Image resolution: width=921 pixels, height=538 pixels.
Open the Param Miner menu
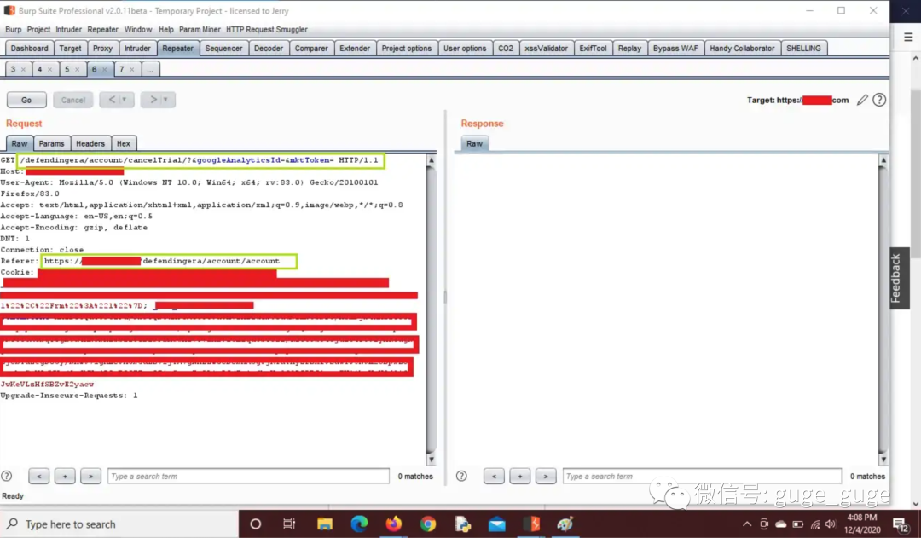(200, 29)
